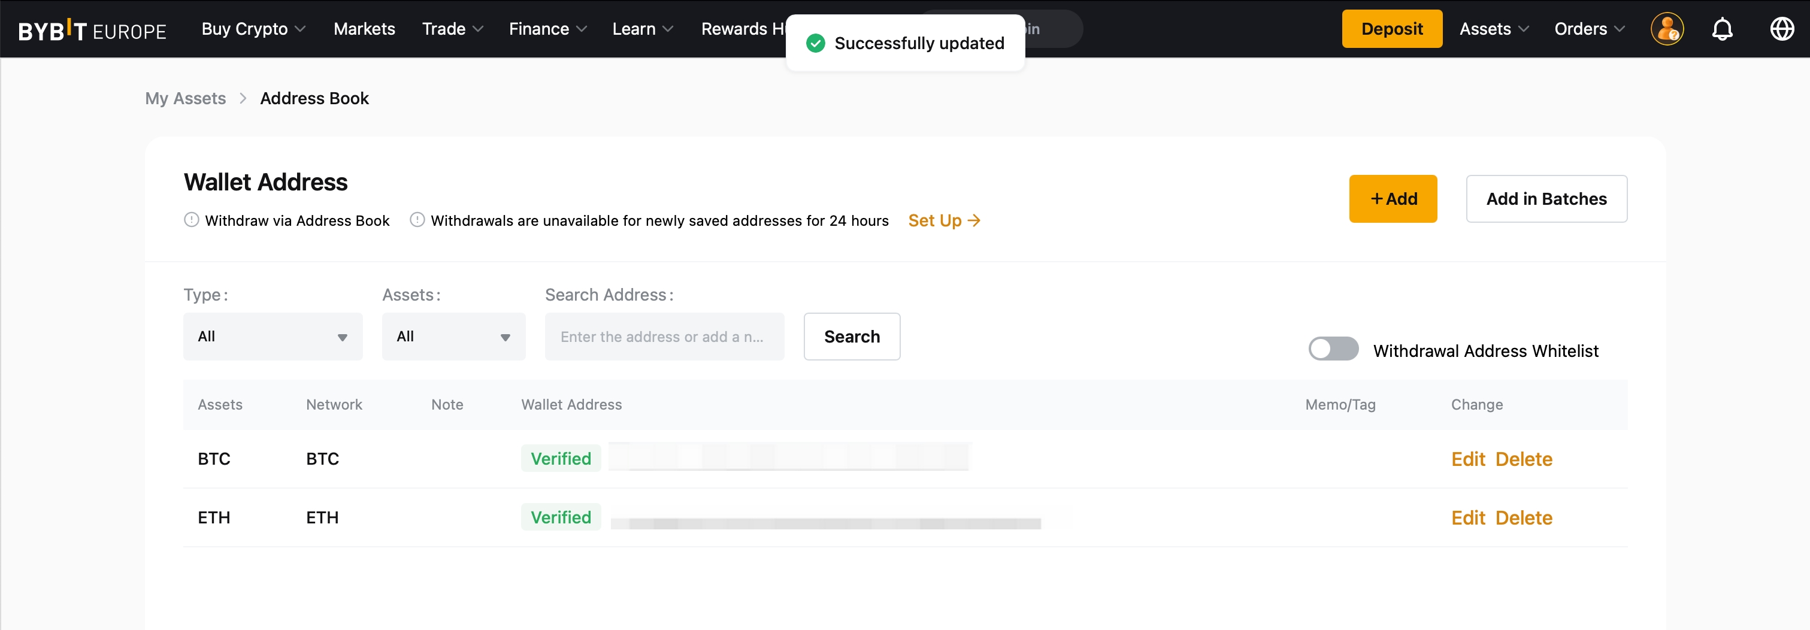Open the Assets filter dropdown
The width and height of the screenshot is (1810, 630).
click(453, 337)
